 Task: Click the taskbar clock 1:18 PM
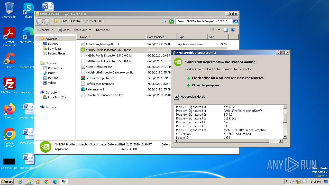(x=316, y=182)
